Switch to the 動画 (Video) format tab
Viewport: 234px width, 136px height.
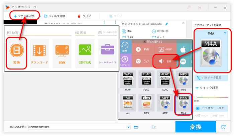142,49
